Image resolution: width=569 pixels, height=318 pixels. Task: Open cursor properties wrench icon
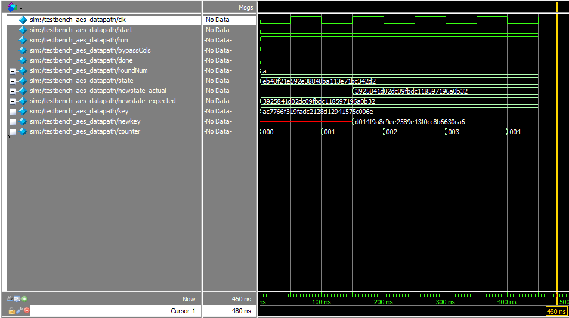pyautogui.click(x=19, y=311)
